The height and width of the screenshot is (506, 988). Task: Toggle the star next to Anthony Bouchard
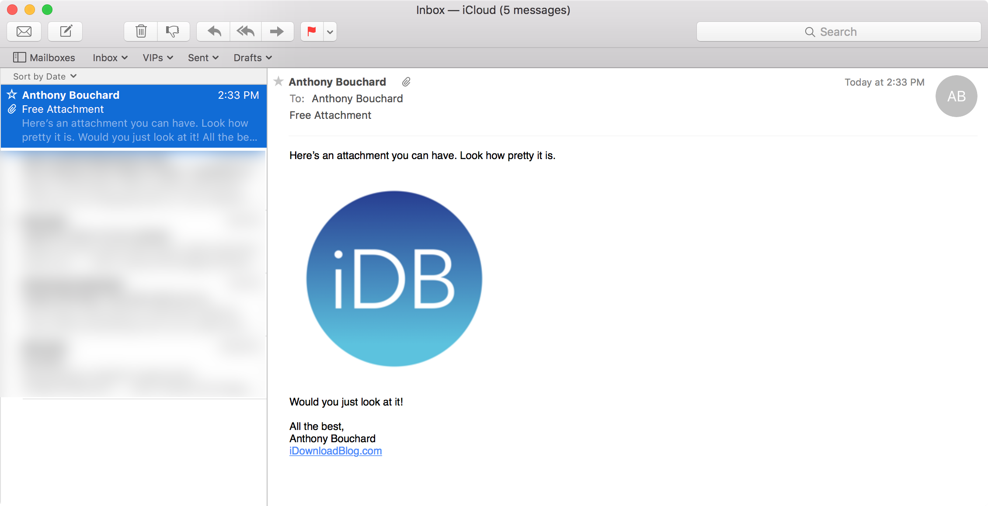tap(278, 81)
